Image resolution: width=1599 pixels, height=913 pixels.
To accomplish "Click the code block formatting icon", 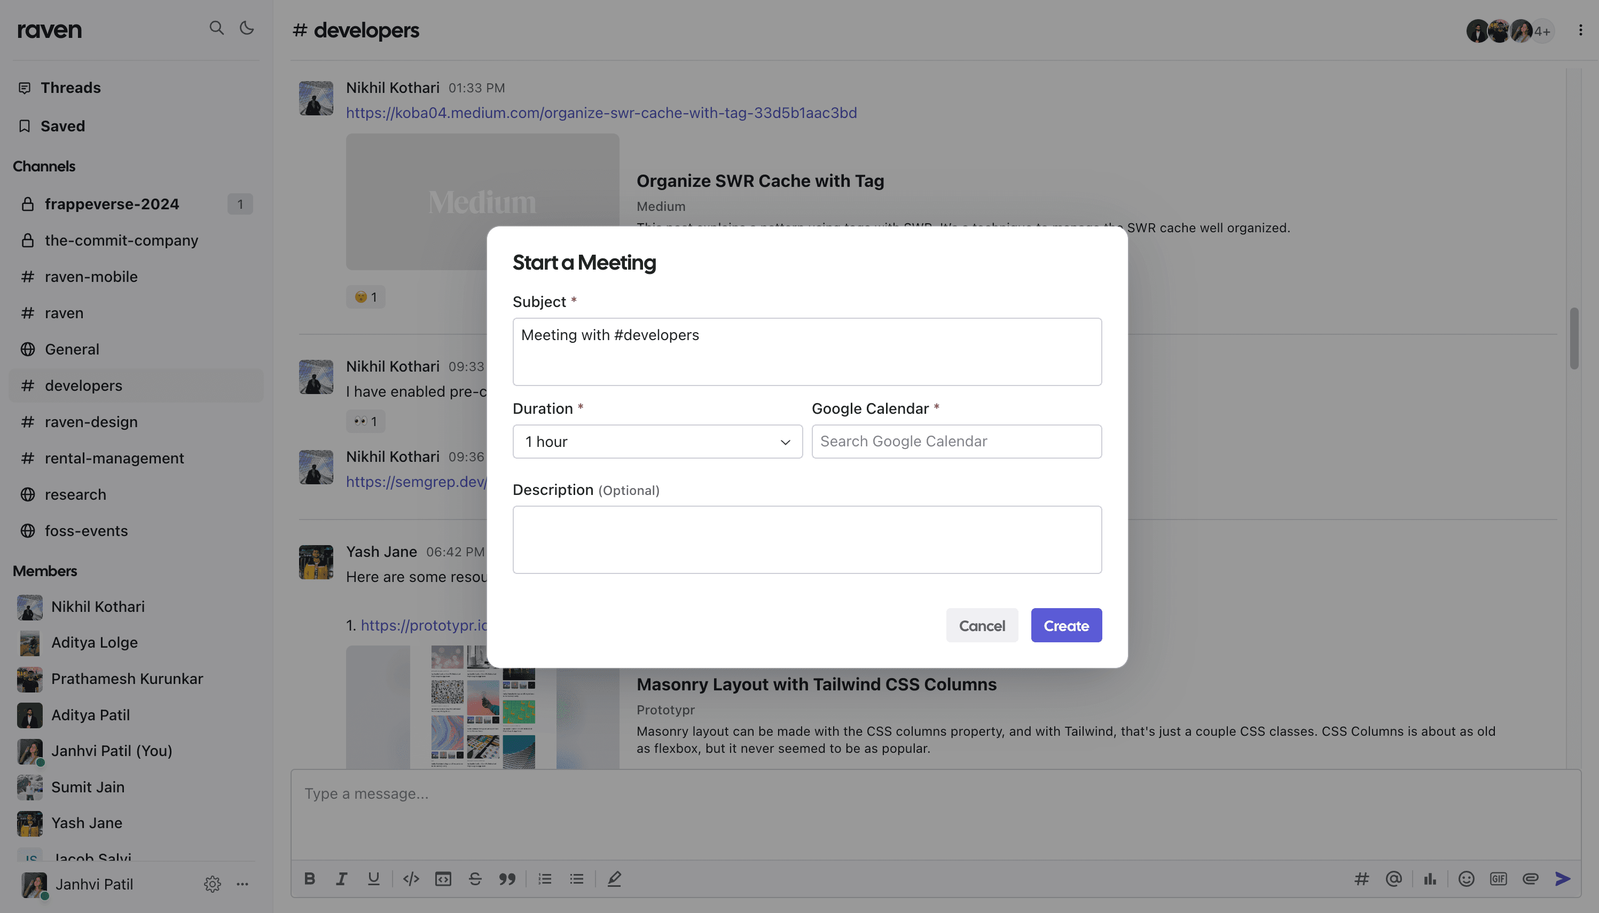I will [444, 878].
